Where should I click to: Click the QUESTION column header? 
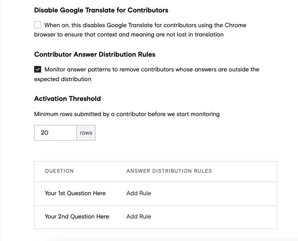[59, 171]
